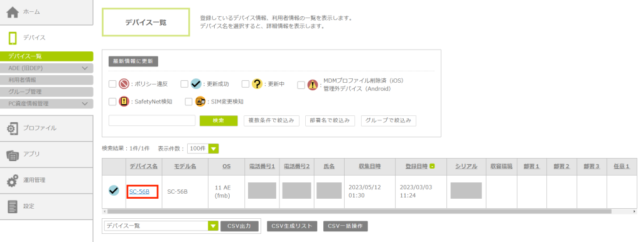Click the search text input field
Screen dimensions: 643x242
click(152, 120)
